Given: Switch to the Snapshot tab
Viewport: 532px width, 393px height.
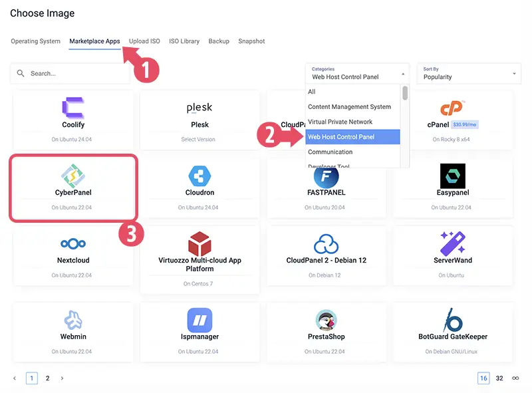Looking at the screenshot, I should 251,41.
